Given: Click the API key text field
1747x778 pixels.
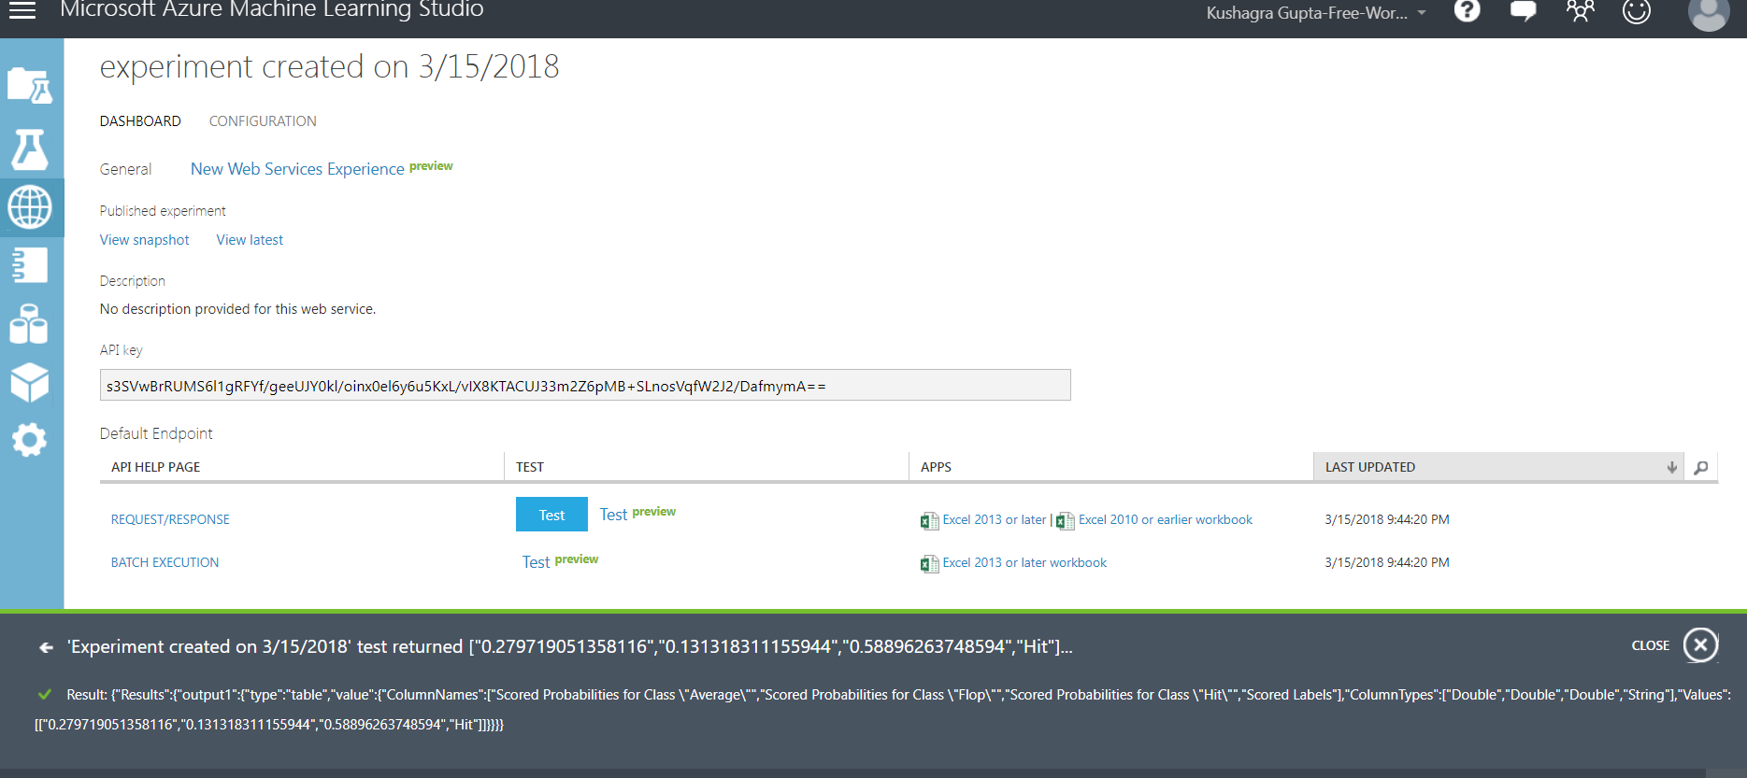Looking at the screenshot, I should coord(585,385).
